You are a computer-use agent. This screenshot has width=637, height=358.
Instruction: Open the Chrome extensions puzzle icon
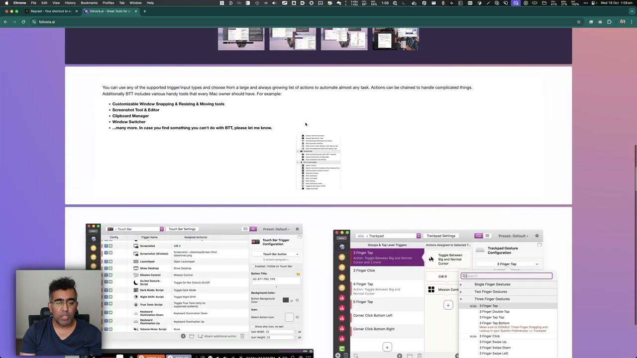(609, 22)
